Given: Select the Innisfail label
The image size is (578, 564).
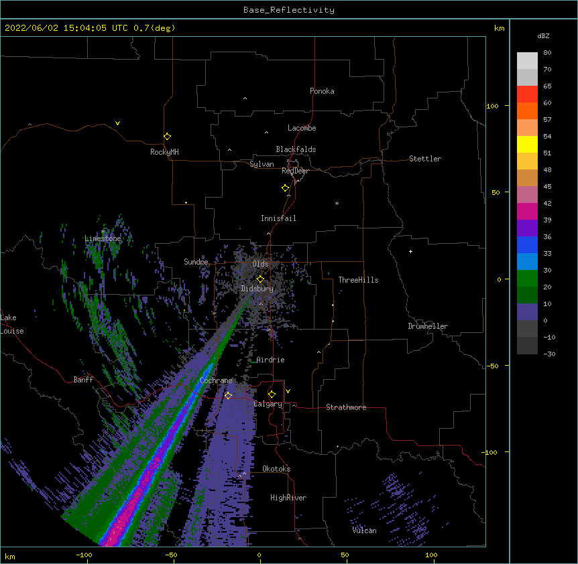Looking at the screenshot, I should point(278,218).
